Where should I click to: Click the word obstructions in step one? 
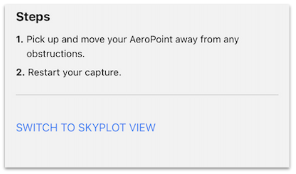(55, 55)
